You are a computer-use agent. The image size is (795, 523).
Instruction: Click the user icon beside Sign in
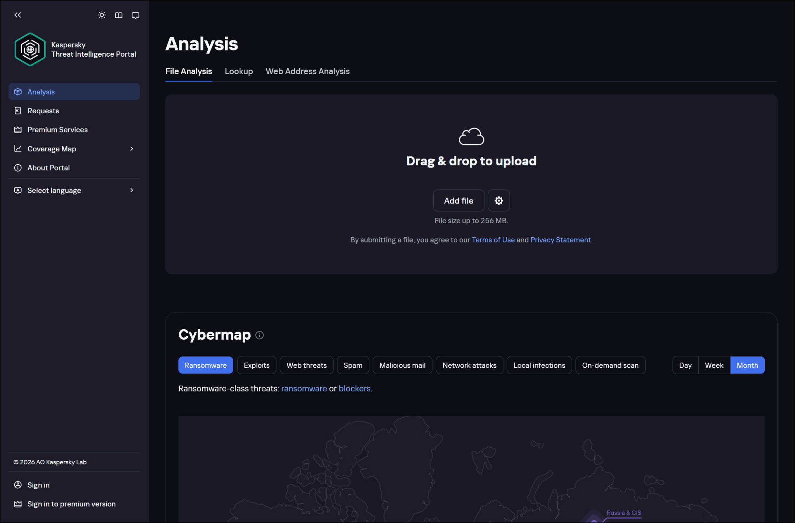18,485
